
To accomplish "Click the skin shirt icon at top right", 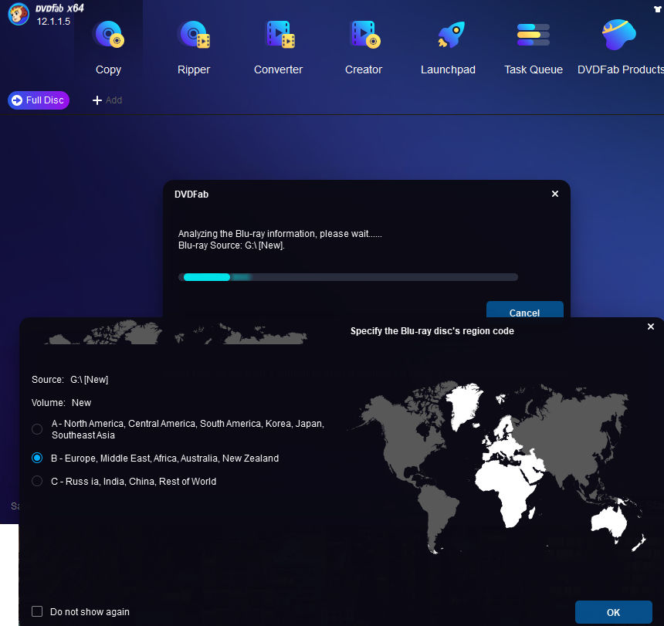I will pos(657,9).
